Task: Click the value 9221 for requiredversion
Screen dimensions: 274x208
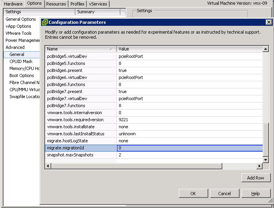Action: click(123, 120)
